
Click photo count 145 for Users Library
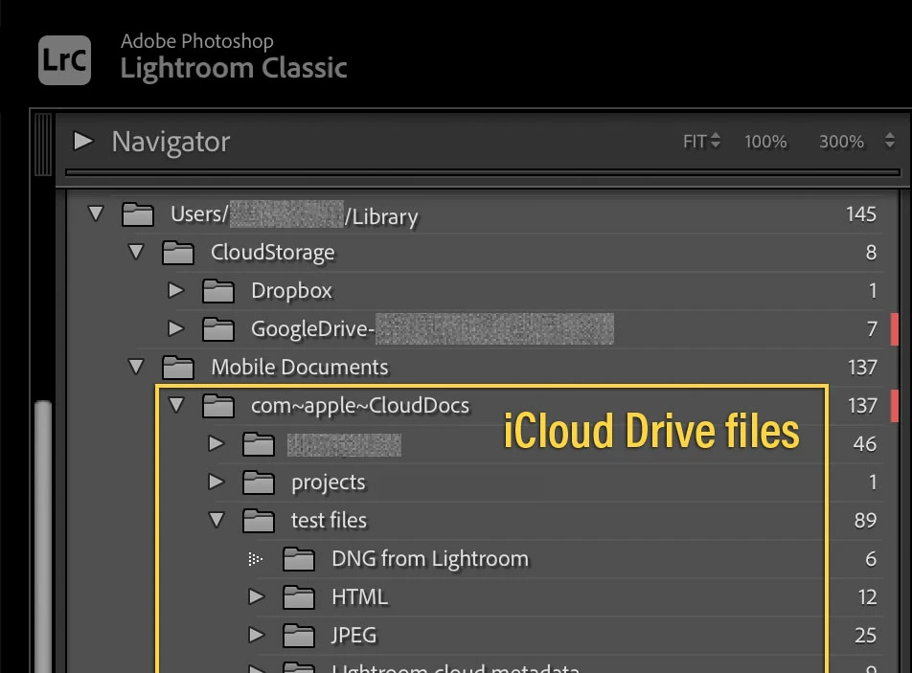[861, 213]
